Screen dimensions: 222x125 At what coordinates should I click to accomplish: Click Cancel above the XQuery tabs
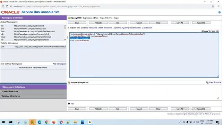point(139,23)
